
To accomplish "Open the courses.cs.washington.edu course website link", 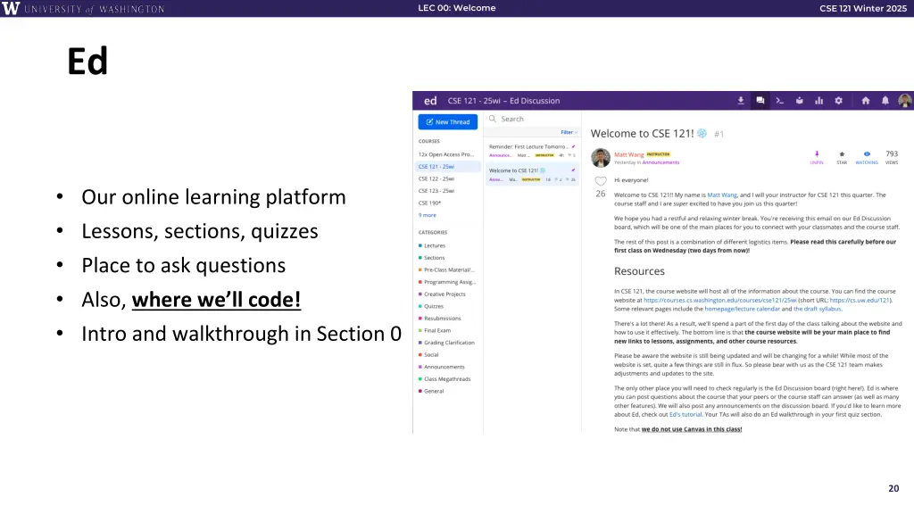I will tap(720, 300).
